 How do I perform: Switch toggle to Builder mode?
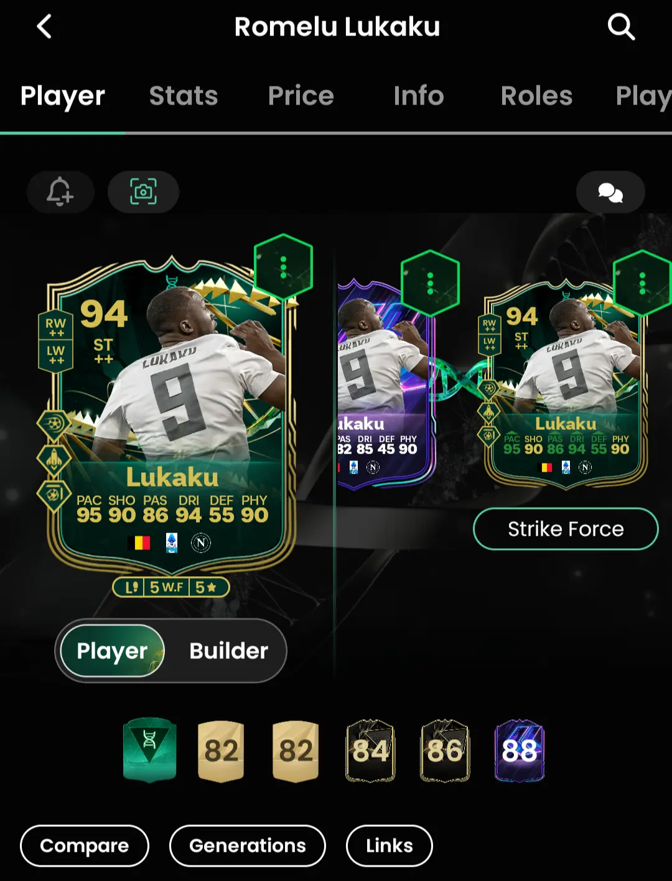[x=228, y=651]
